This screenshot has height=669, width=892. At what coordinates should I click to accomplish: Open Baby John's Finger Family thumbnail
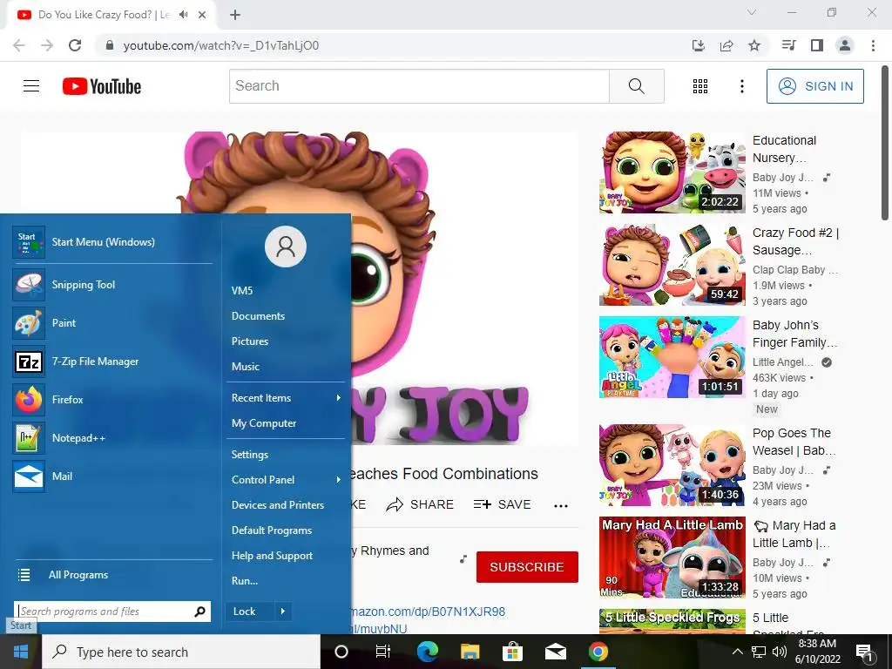[x=672, y=357]
